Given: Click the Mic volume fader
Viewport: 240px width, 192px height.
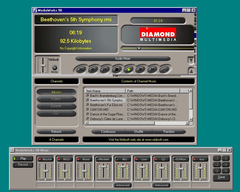Looking at the screenshot, I should pyautogui.click(x=123, y=166).
